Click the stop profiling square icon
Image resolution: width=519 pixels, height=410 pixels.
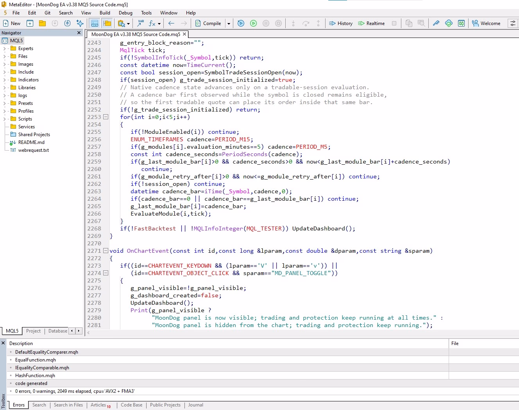point(394,23)
